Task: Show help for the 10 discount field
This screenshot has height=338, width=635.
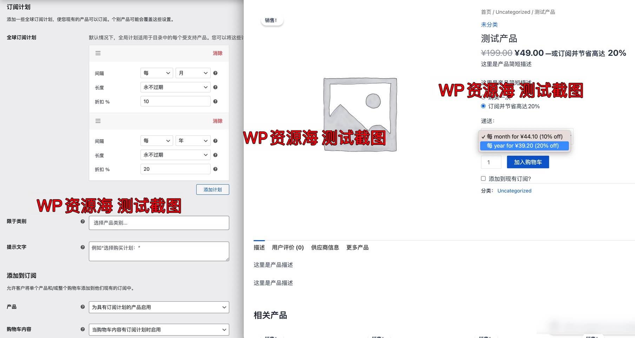Action: pyautogui.click(x=216, y=102)
